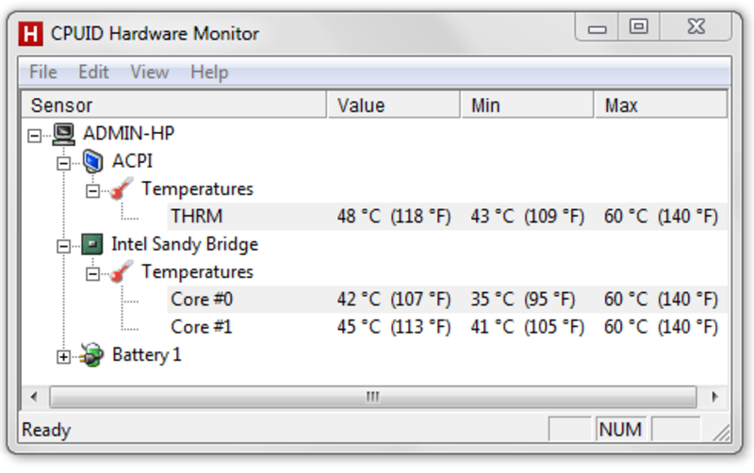Collapse the Intel Sandy Bridge node
This screenshot has height=473, width=754.
tap(63, 247)
